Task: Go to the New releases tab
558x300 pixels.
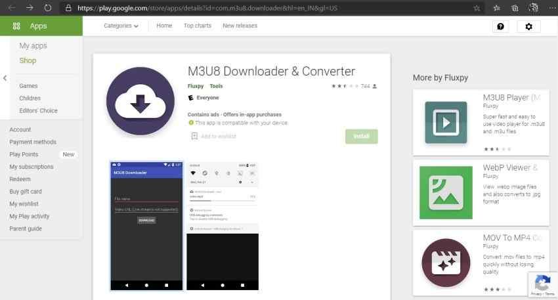Action: (x=240, y=26)
